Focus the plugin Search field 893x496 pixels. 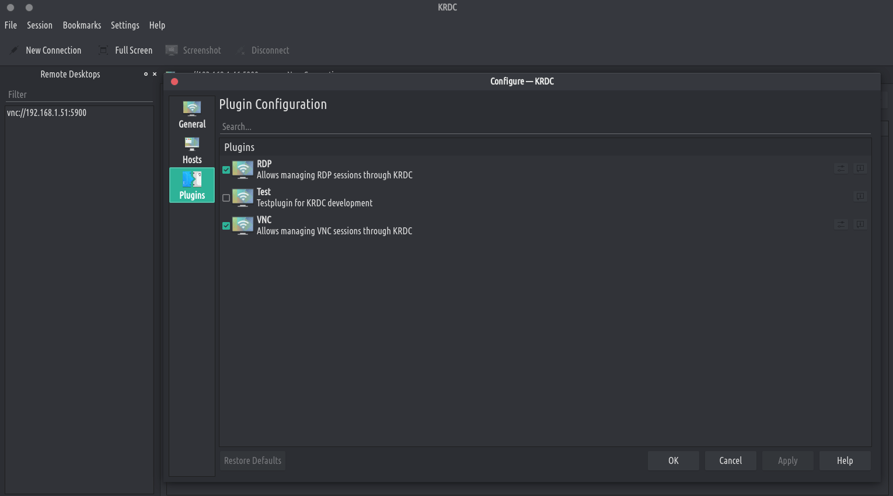click(543, 126)
